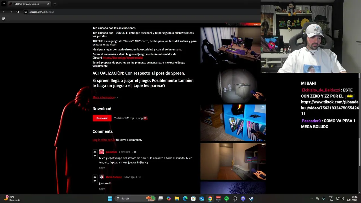Click the Turbius 1.01.zip filename
The width and height of the screenshot is (361, 203).
(124, 118)
